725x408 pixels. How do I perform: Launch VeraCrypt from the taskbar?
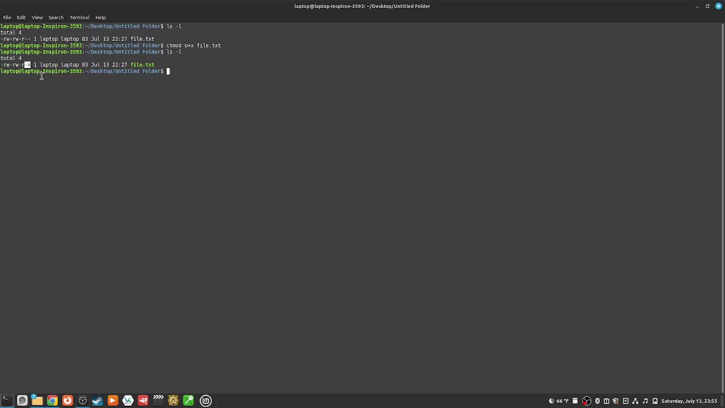pos(128,401)
